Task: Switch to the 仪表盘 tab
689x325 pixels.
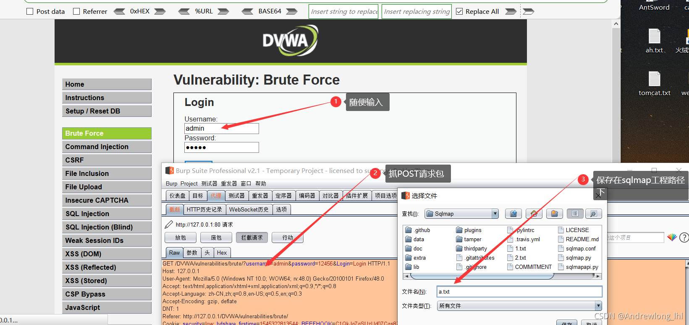Action: [x=177, y=196]
